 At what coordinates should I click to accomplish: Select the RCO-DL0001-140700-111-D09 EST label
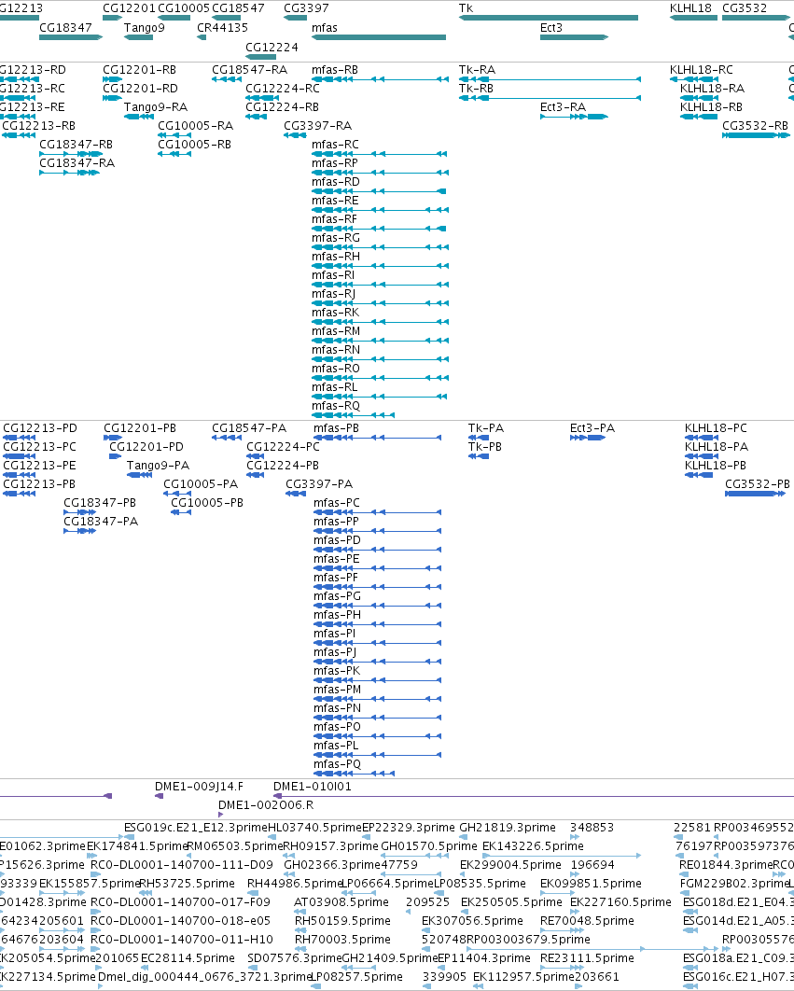click(182, 865)
